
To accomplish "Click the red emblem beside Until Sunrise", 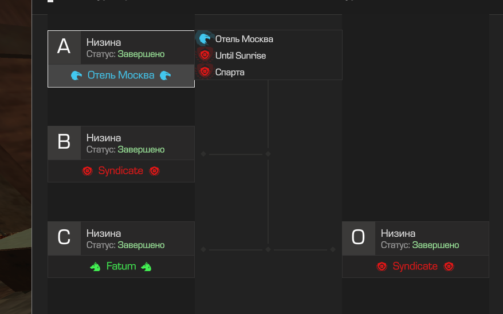I will tap(205, 55).
